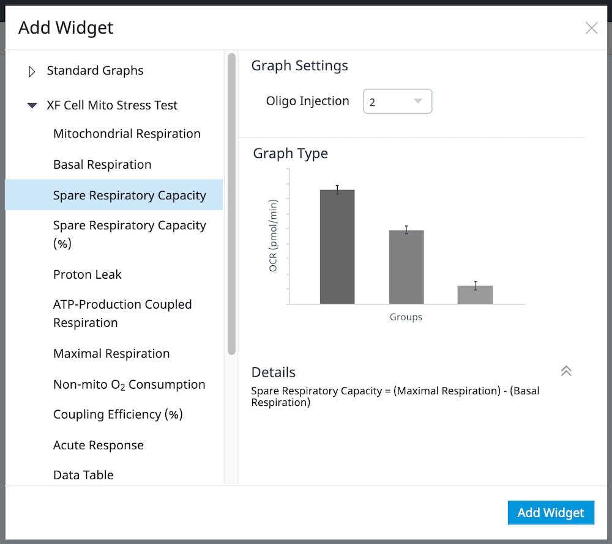612x544 pixels.
Task: Collapse the XF Cell Mito Stress Test section
Action: tap(32, 106)
